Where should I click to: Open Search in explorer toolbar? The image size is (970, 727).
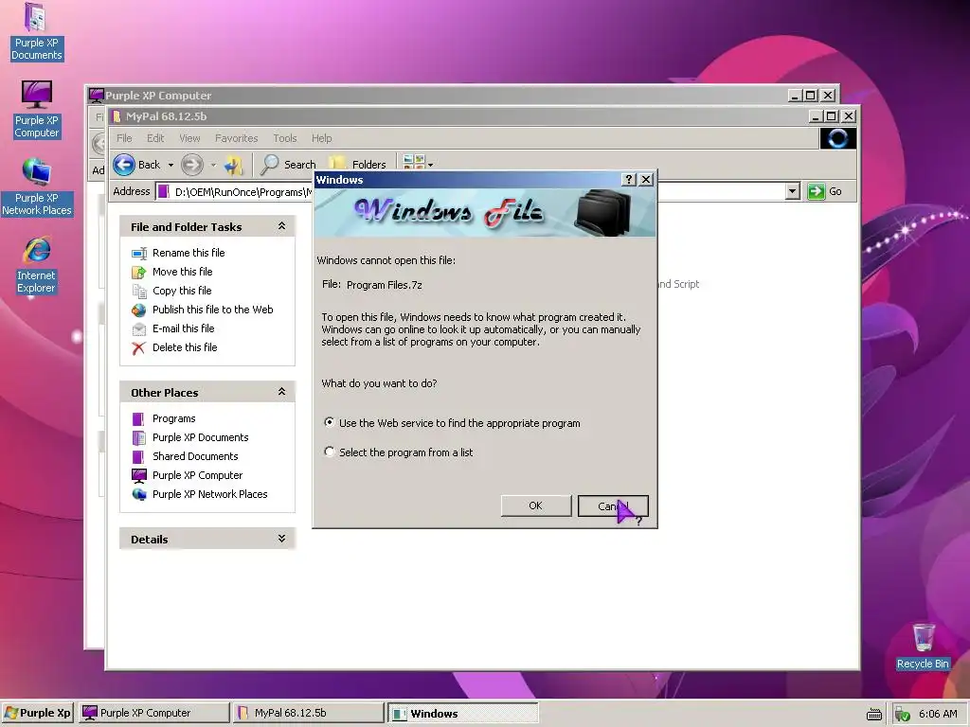(288, 165)
